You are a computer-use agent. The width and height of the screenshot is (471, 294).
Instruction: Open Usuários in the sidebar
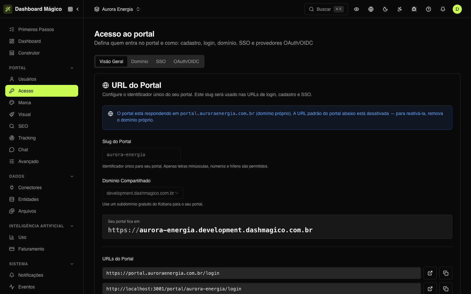[42, 79]
